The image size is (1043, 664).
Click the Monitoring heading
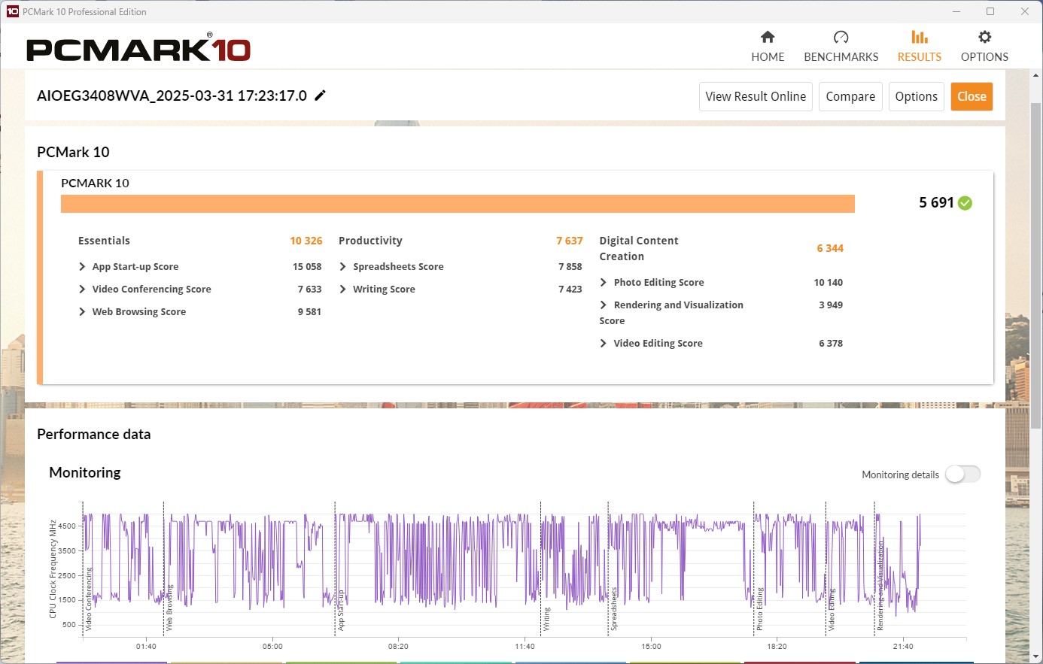pyautogui.click(x=85, y=472)
